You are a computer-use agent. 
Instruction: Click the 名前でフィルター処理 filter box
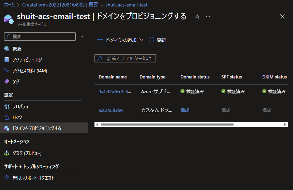tap(125, 58)
